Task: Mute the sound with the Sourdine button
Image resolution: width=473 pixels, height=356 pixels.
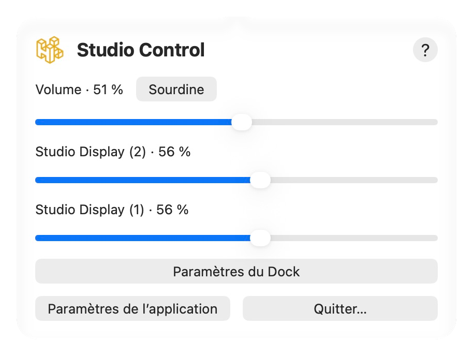Action: [x=176, y=90]
